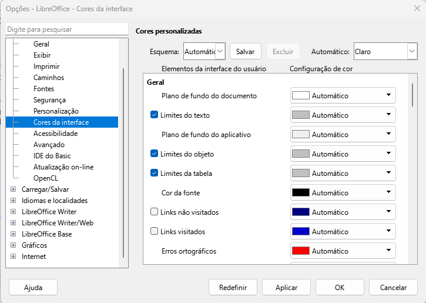Viewport: 426px width, 303px height.
Task: Toggle the Limites do texto checkbox
Action: (x=154, y=115)
